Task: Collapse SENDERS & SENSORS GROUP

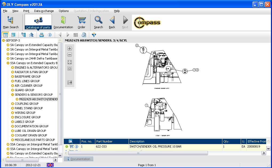Action: 12,95
